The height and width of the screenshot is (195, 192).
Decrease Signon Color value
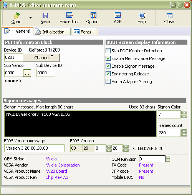tap(184, 117)
